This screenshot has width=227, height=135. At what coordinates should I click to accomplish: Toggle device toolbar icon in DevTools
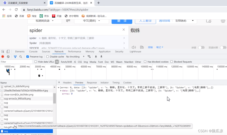(x=8, y=52)
